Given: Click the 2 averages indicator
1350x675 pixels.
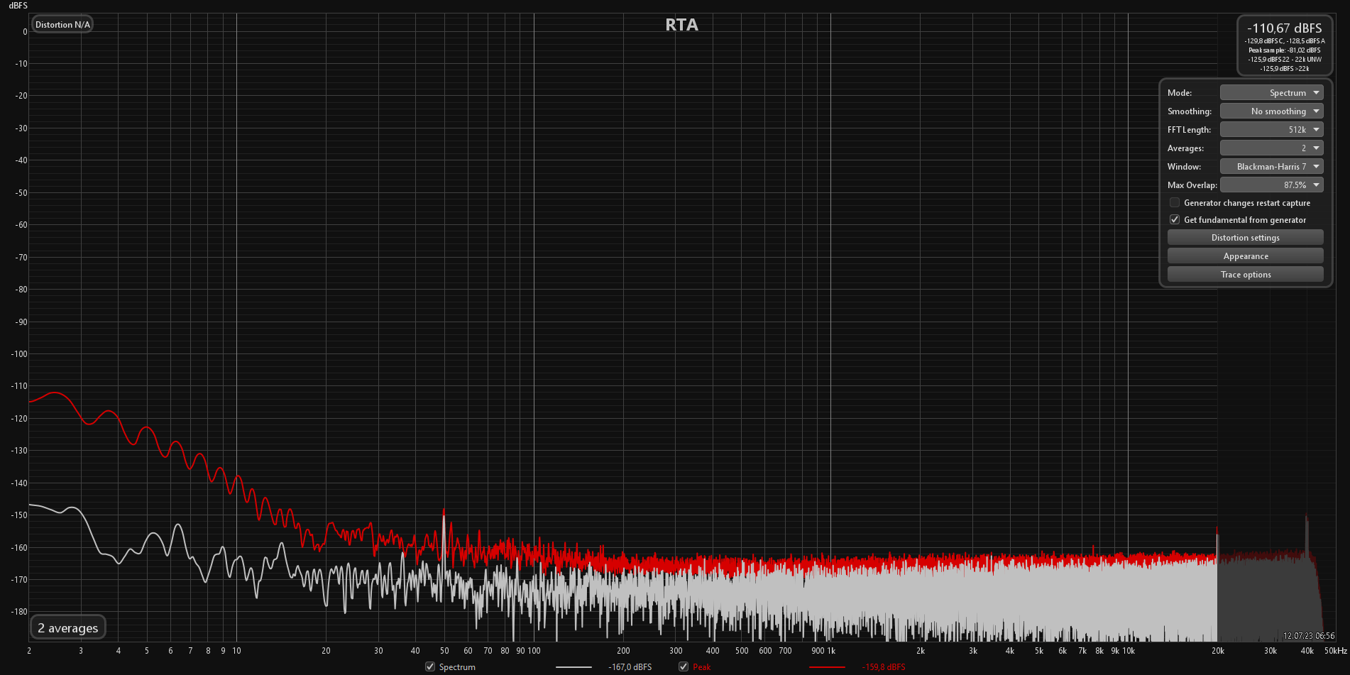Looking at the screenshot, I should pos(68,628).
